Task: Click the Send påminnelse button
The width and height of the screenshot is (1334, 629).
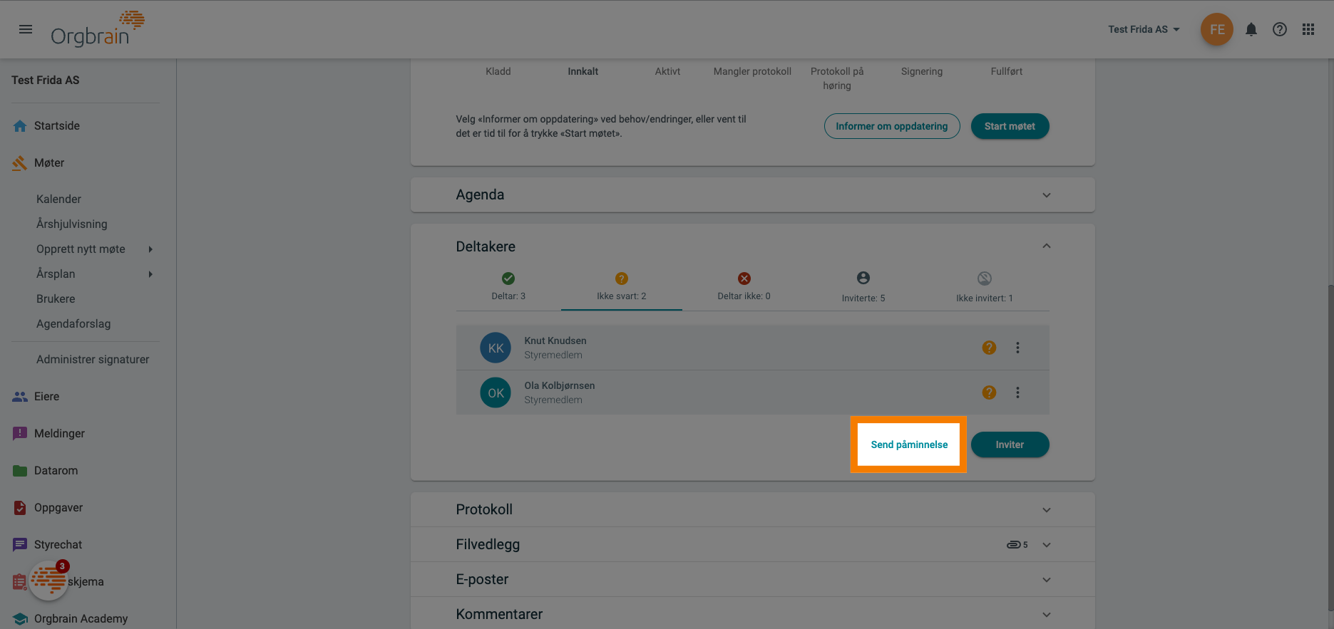Action: point(909,445)
